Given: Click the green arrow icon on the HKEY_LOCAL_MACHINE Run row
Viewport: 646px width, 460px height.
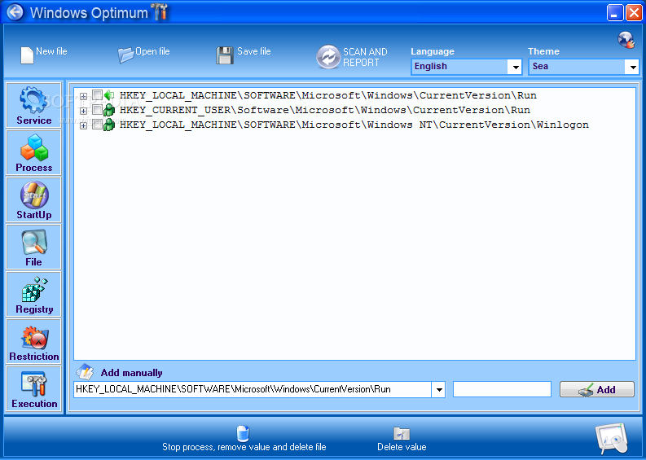Looking at the screenshot, I should point(109,95).
